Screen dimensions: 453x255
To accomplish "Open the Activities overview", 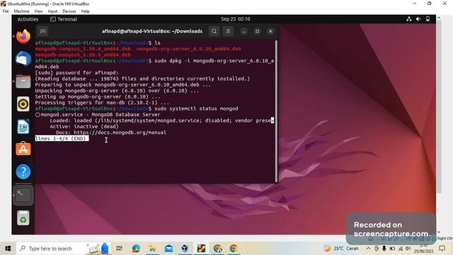I will pyautogui.click(x=28, y=19).
